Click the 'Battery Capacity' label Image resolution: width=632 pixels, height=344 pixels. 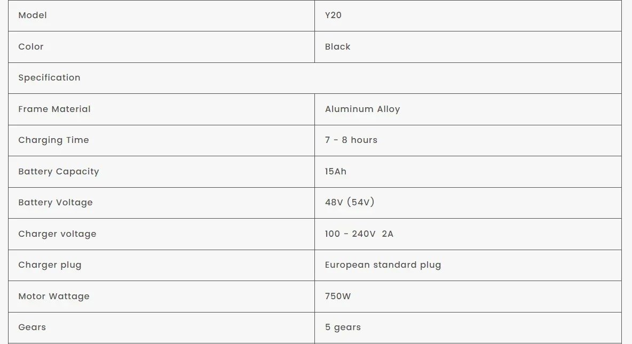click(x=59, y=172)
